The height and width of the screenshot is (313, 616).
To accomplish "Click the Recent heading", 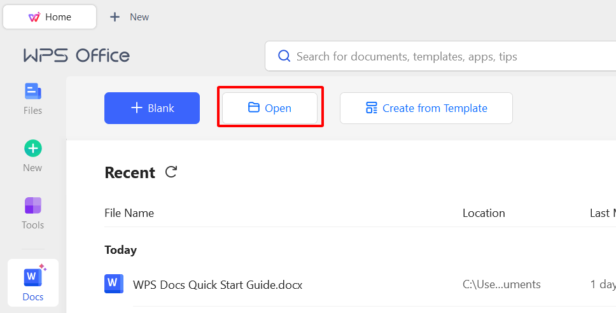I will click(130, 173).
